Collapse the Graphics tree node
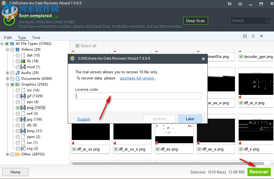This screenshot has width=274, height=179. click(7, 84)
